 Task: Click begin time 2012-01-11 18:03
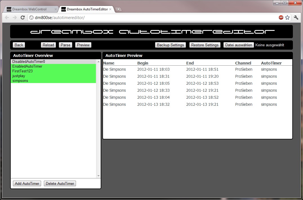click(x=153, y=69)
